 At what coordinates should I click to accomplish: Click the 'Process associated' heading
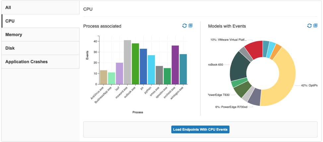[x=102, y=26]
